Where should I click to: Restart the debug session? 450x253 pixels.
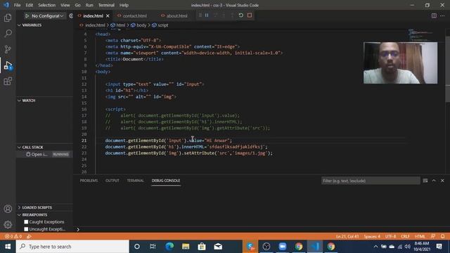click(x=241, y=15)
